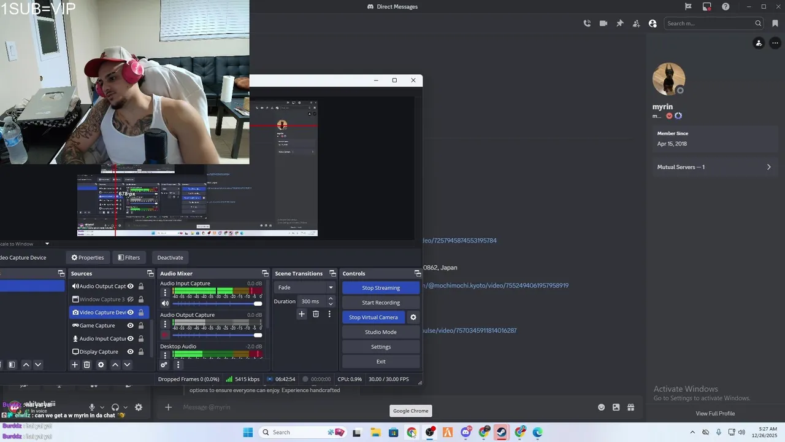Image resolution: width=785 pixels, height=442 pixels.
Task: Start a video call in Discord
Action: pyautogui.click(x=603, y=23)
